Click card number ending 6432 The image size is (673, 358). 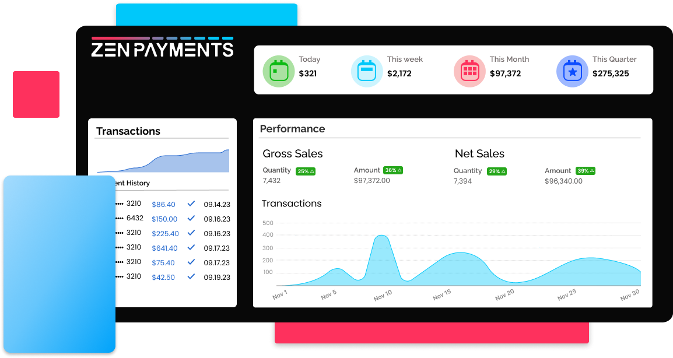(135, 218)
